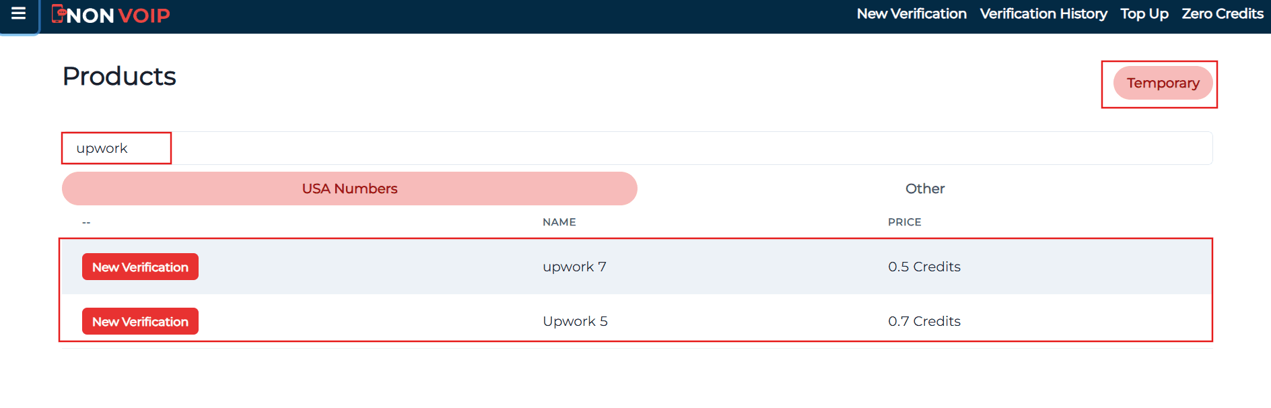Viewport: 1271px width, 408px height.
Task: Toggle the Temporary numbers filter
Action: 1162,83
